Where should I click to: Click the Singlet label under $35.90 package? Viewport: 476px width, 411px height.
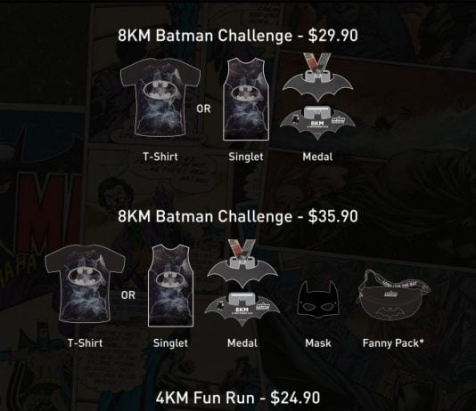pos(170,343)
